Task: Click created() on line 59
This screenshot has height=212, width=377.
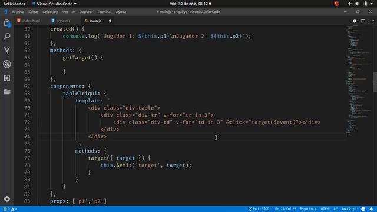Action: pos(64,29)
